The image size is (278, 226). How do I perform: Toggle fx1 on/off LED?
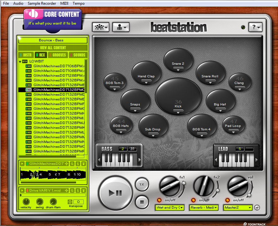point(159,200)
